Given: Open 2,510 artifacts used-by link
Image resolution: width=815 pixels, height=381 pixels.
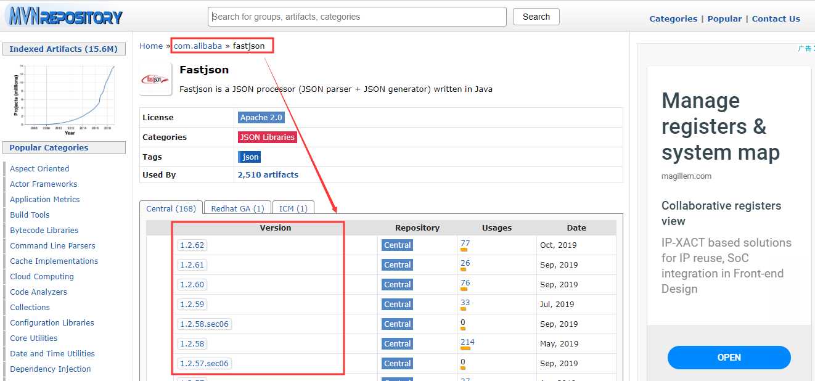Looking at the screenshot, I should (268, 174).
